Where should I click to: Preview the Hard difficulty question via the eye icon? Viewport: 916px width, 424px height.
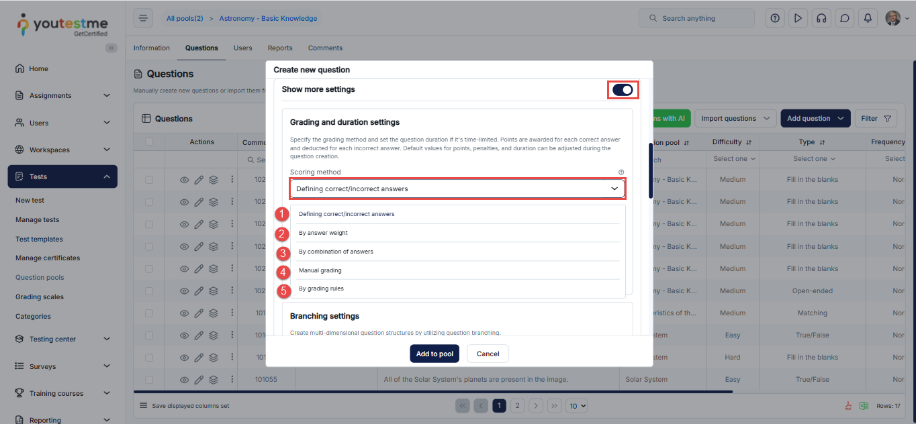tap(184, 358)
